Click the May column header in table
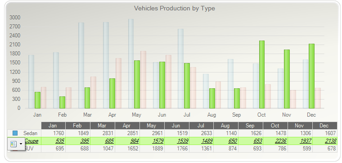The width and height of the screenshot is (342, 163). pos(152,126)
